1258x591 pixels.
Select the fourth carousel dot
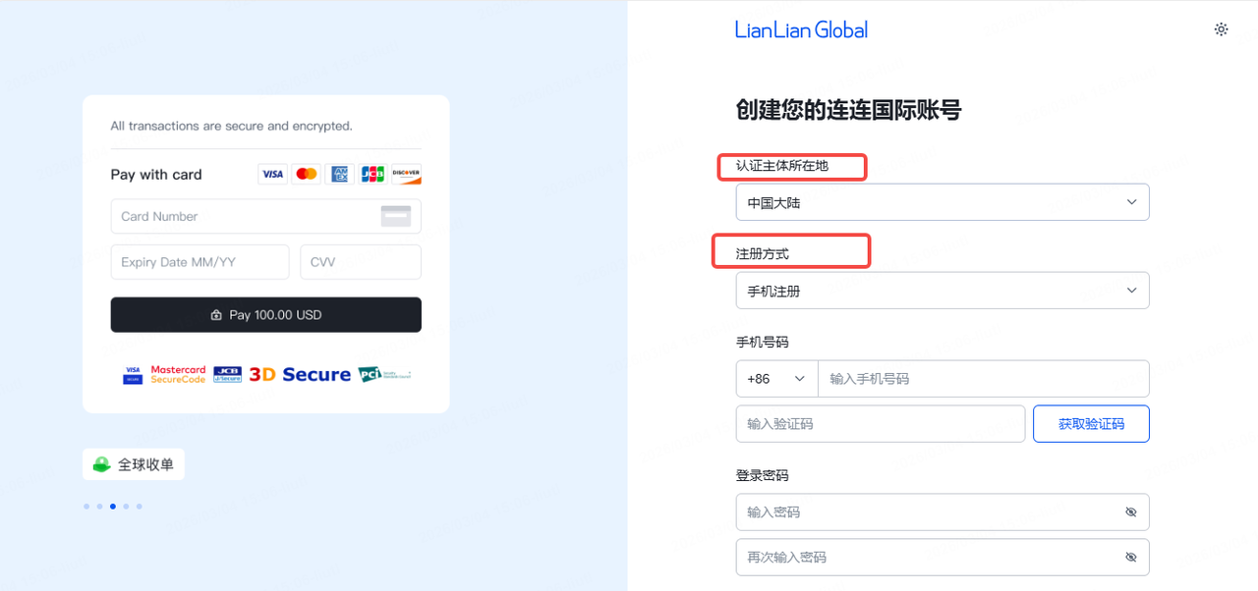click(126, 507)
